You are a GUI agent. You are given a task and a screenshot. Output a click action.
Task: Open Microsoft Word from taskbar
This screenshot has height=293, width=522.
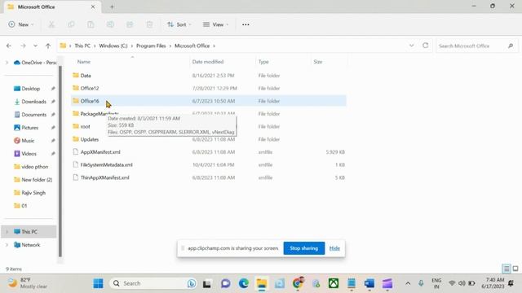click(369, 283)
